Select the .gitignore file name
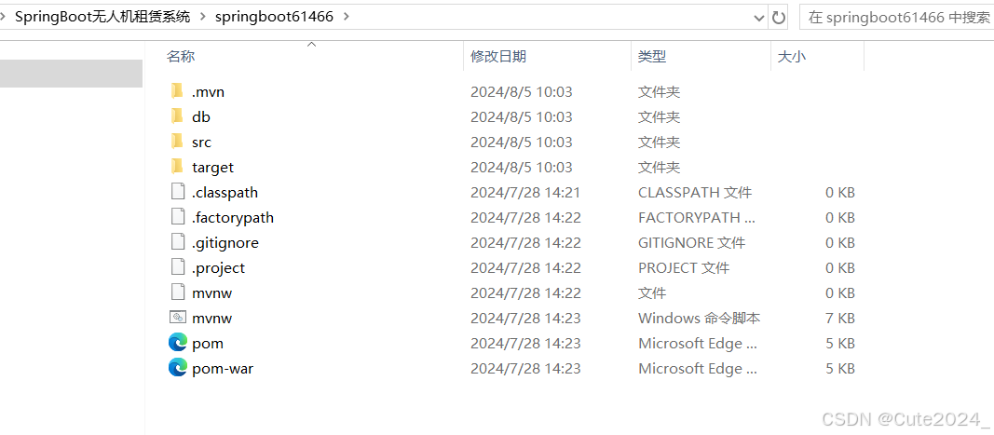994x435 pixels. (225, 243)
